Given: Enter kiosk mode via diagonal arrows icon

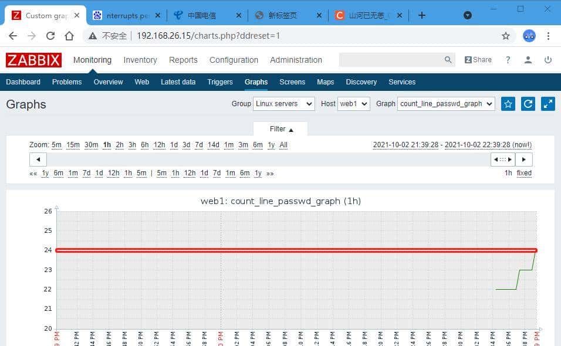Looking at the screenshot, I should tap(548, 103).
